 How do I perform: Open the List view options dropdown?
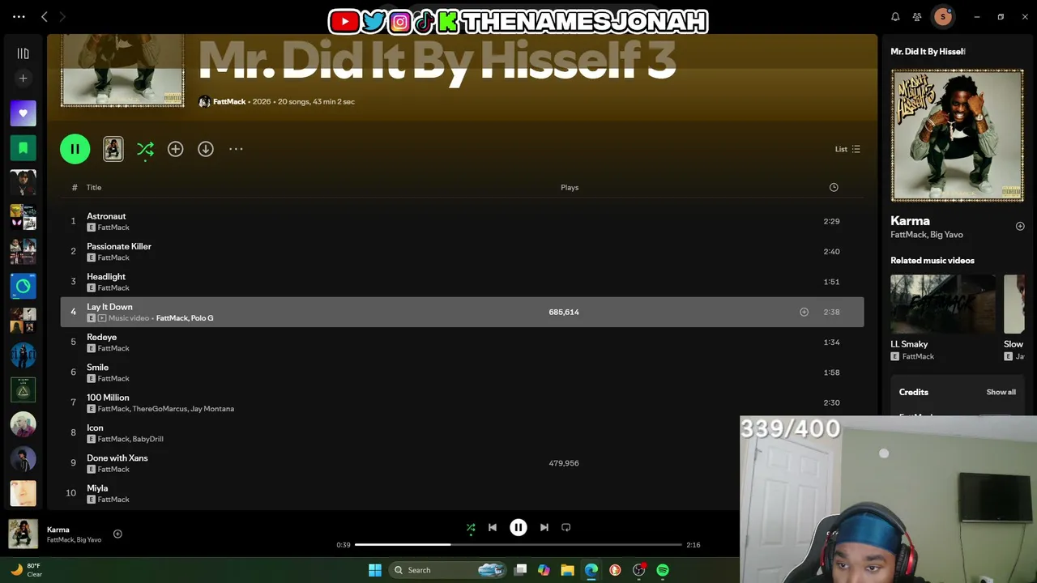click(847, 149)
